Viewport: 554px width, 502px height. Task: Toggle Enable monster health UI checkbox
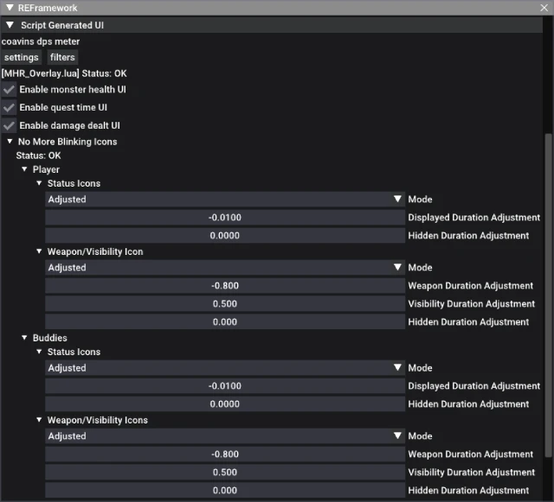pyautogui.click(x=9, y=90)
